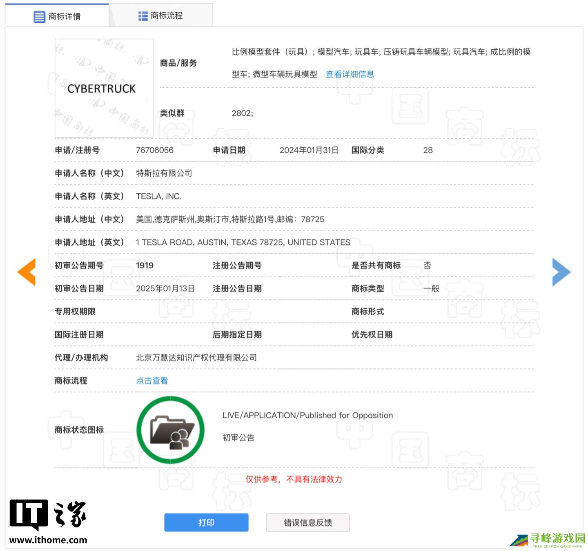
Task: Click the blue 打印 button
Action: 206,522
